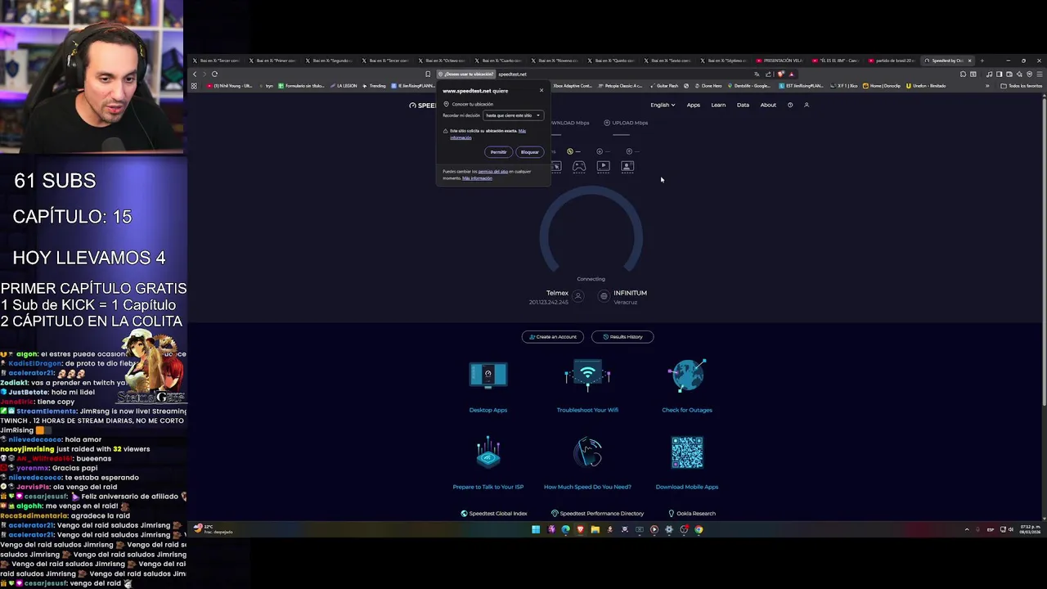Click Permitir in the location prompt
The image size is (1047, 589).
point(498,152)
